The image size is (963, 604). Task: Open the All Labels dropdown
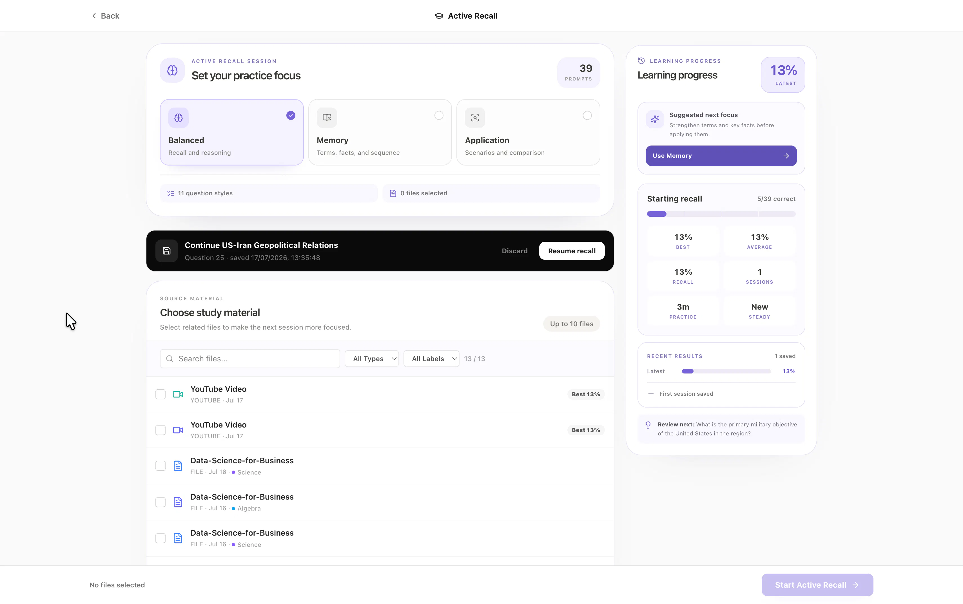(x=431, y=359)
